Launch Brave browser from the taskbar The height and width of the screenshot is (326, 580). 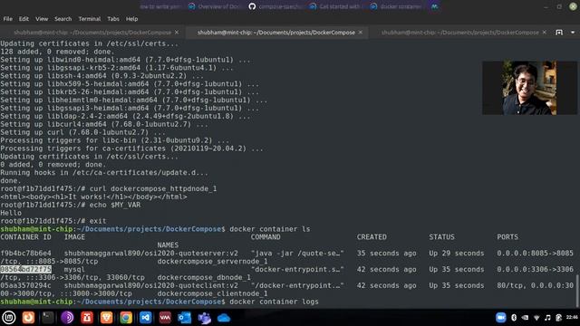[107, 318]
